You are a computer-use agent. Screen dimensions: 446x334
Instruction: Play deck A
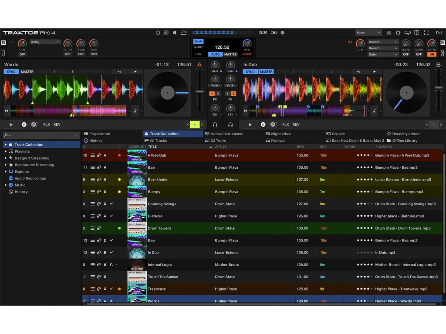pyautogui.click(x=11, y=124)
